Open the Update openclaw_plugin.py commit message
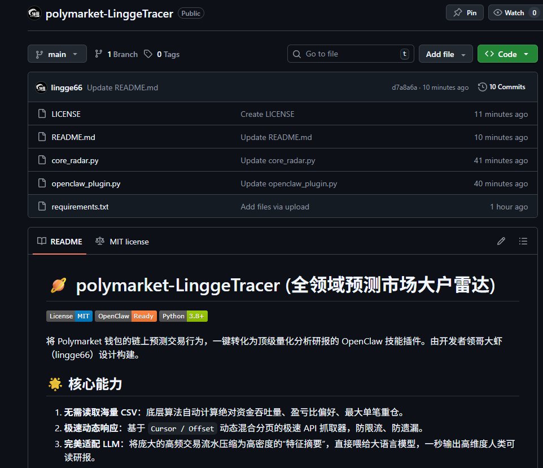This screenshot has height=468, width=543. pyautogui.click(x=289, y=183)
